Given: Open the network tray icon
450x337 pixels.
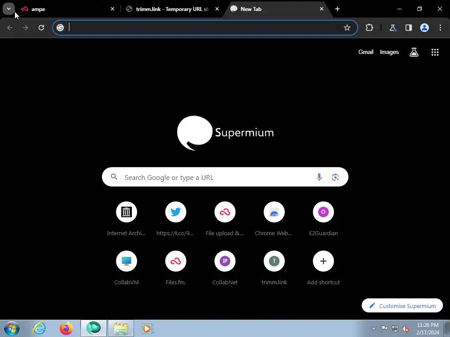Looking at the screenshot, I should coord(395,329).
